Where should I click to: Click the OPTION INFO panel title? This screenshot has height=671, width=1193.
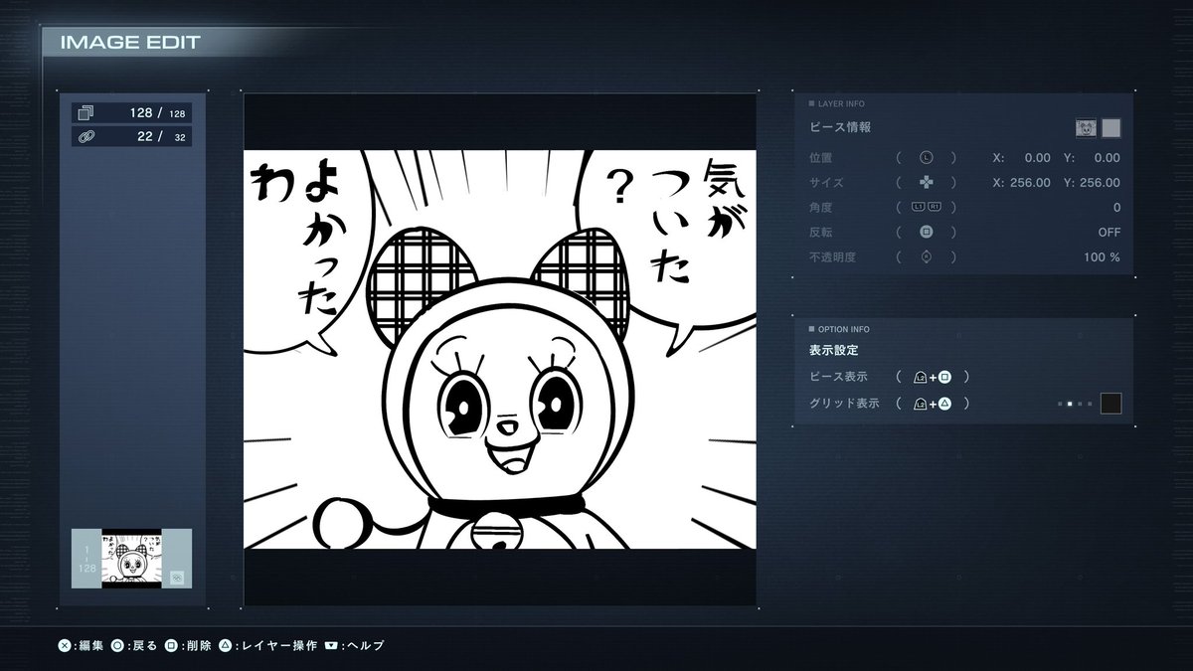pyautogui.click(x=843, y=328)
